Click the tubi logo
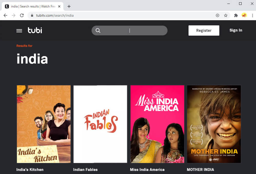This screenshot has height=174, width=256. (x=35, y=30)
